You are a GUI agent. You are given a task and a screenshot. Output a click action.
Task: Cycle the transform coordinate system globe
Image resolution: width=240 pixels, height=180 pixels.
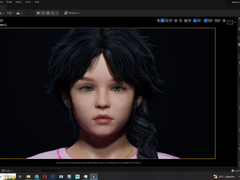175,20
